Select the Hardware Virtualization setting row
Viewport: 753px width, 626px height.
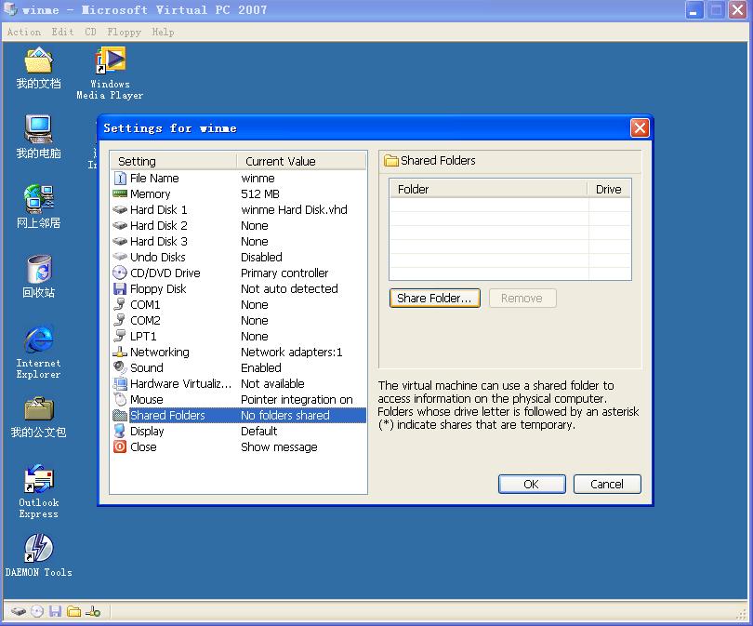click(239, 384)
